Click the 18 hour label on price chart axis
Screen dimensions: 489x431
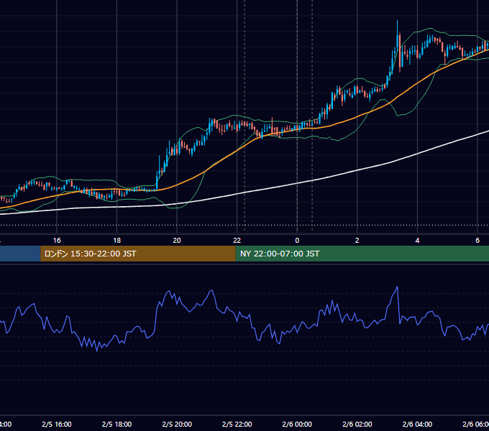click(x=117, y=241)
